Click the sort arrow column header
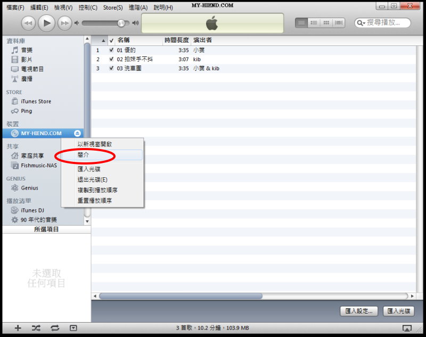 coord(103,40)
